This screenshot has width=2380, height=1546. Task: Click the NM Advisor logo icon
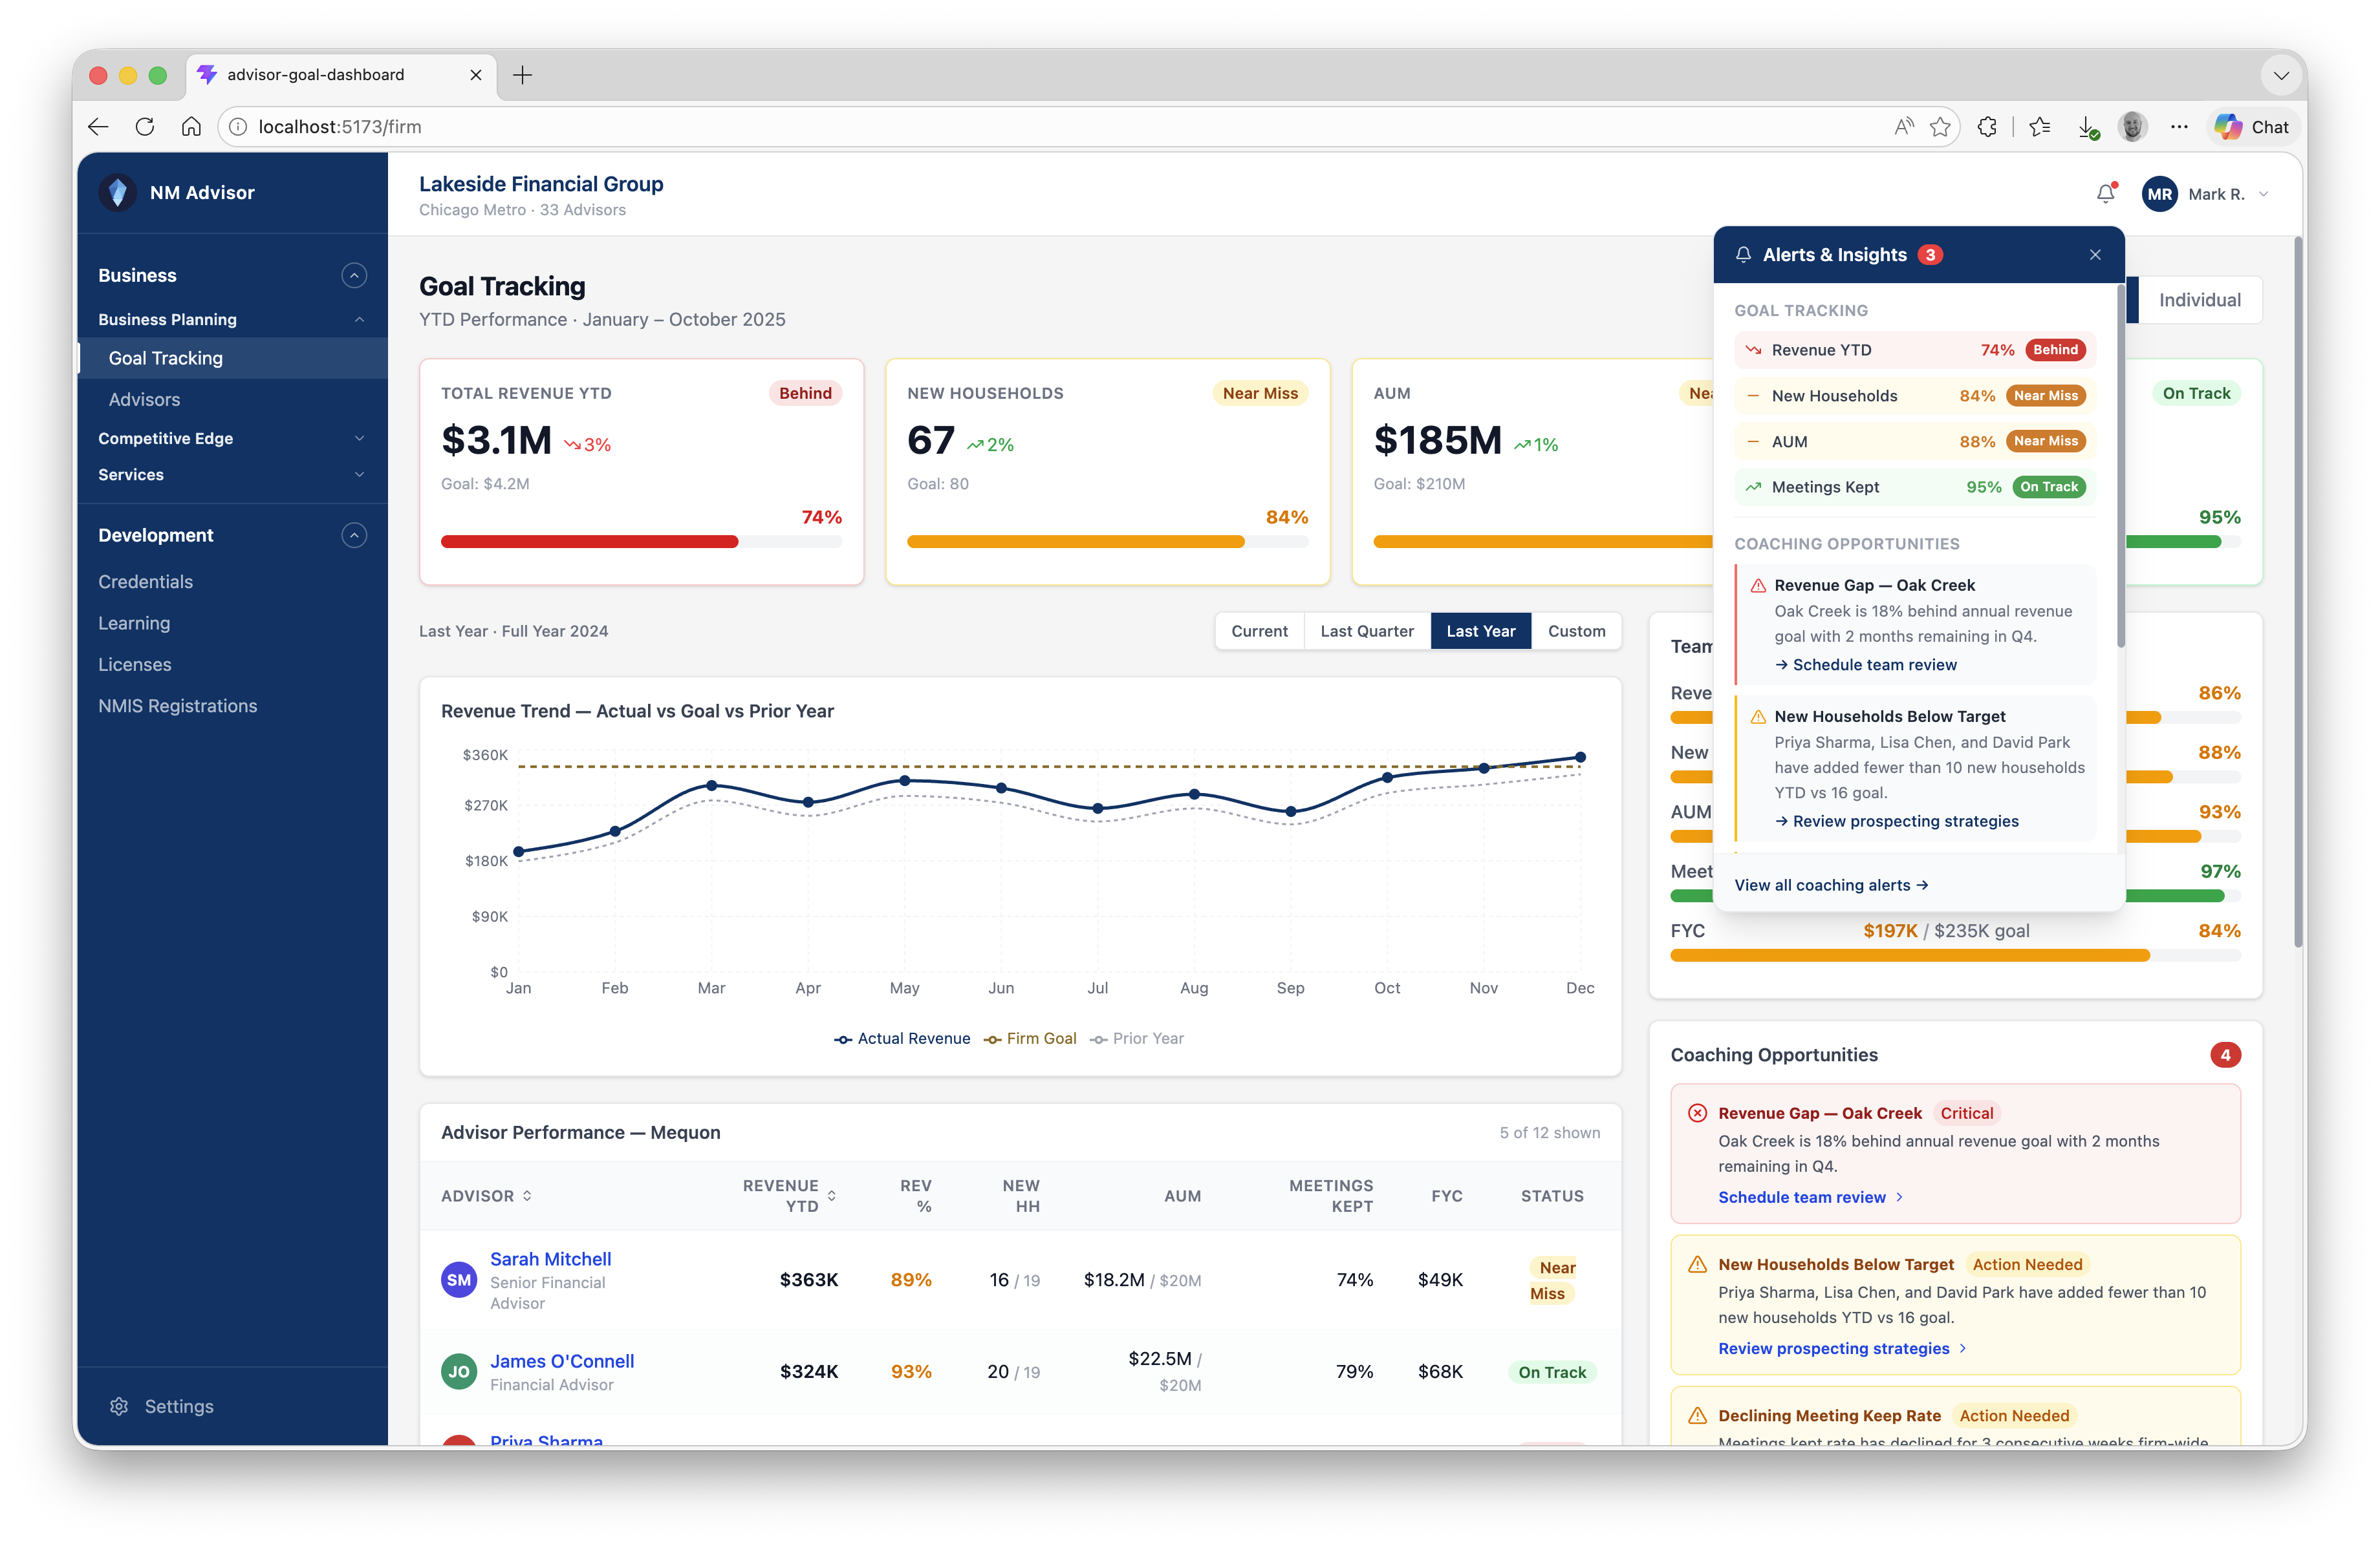pyautogui.click(x=118, y=193)
